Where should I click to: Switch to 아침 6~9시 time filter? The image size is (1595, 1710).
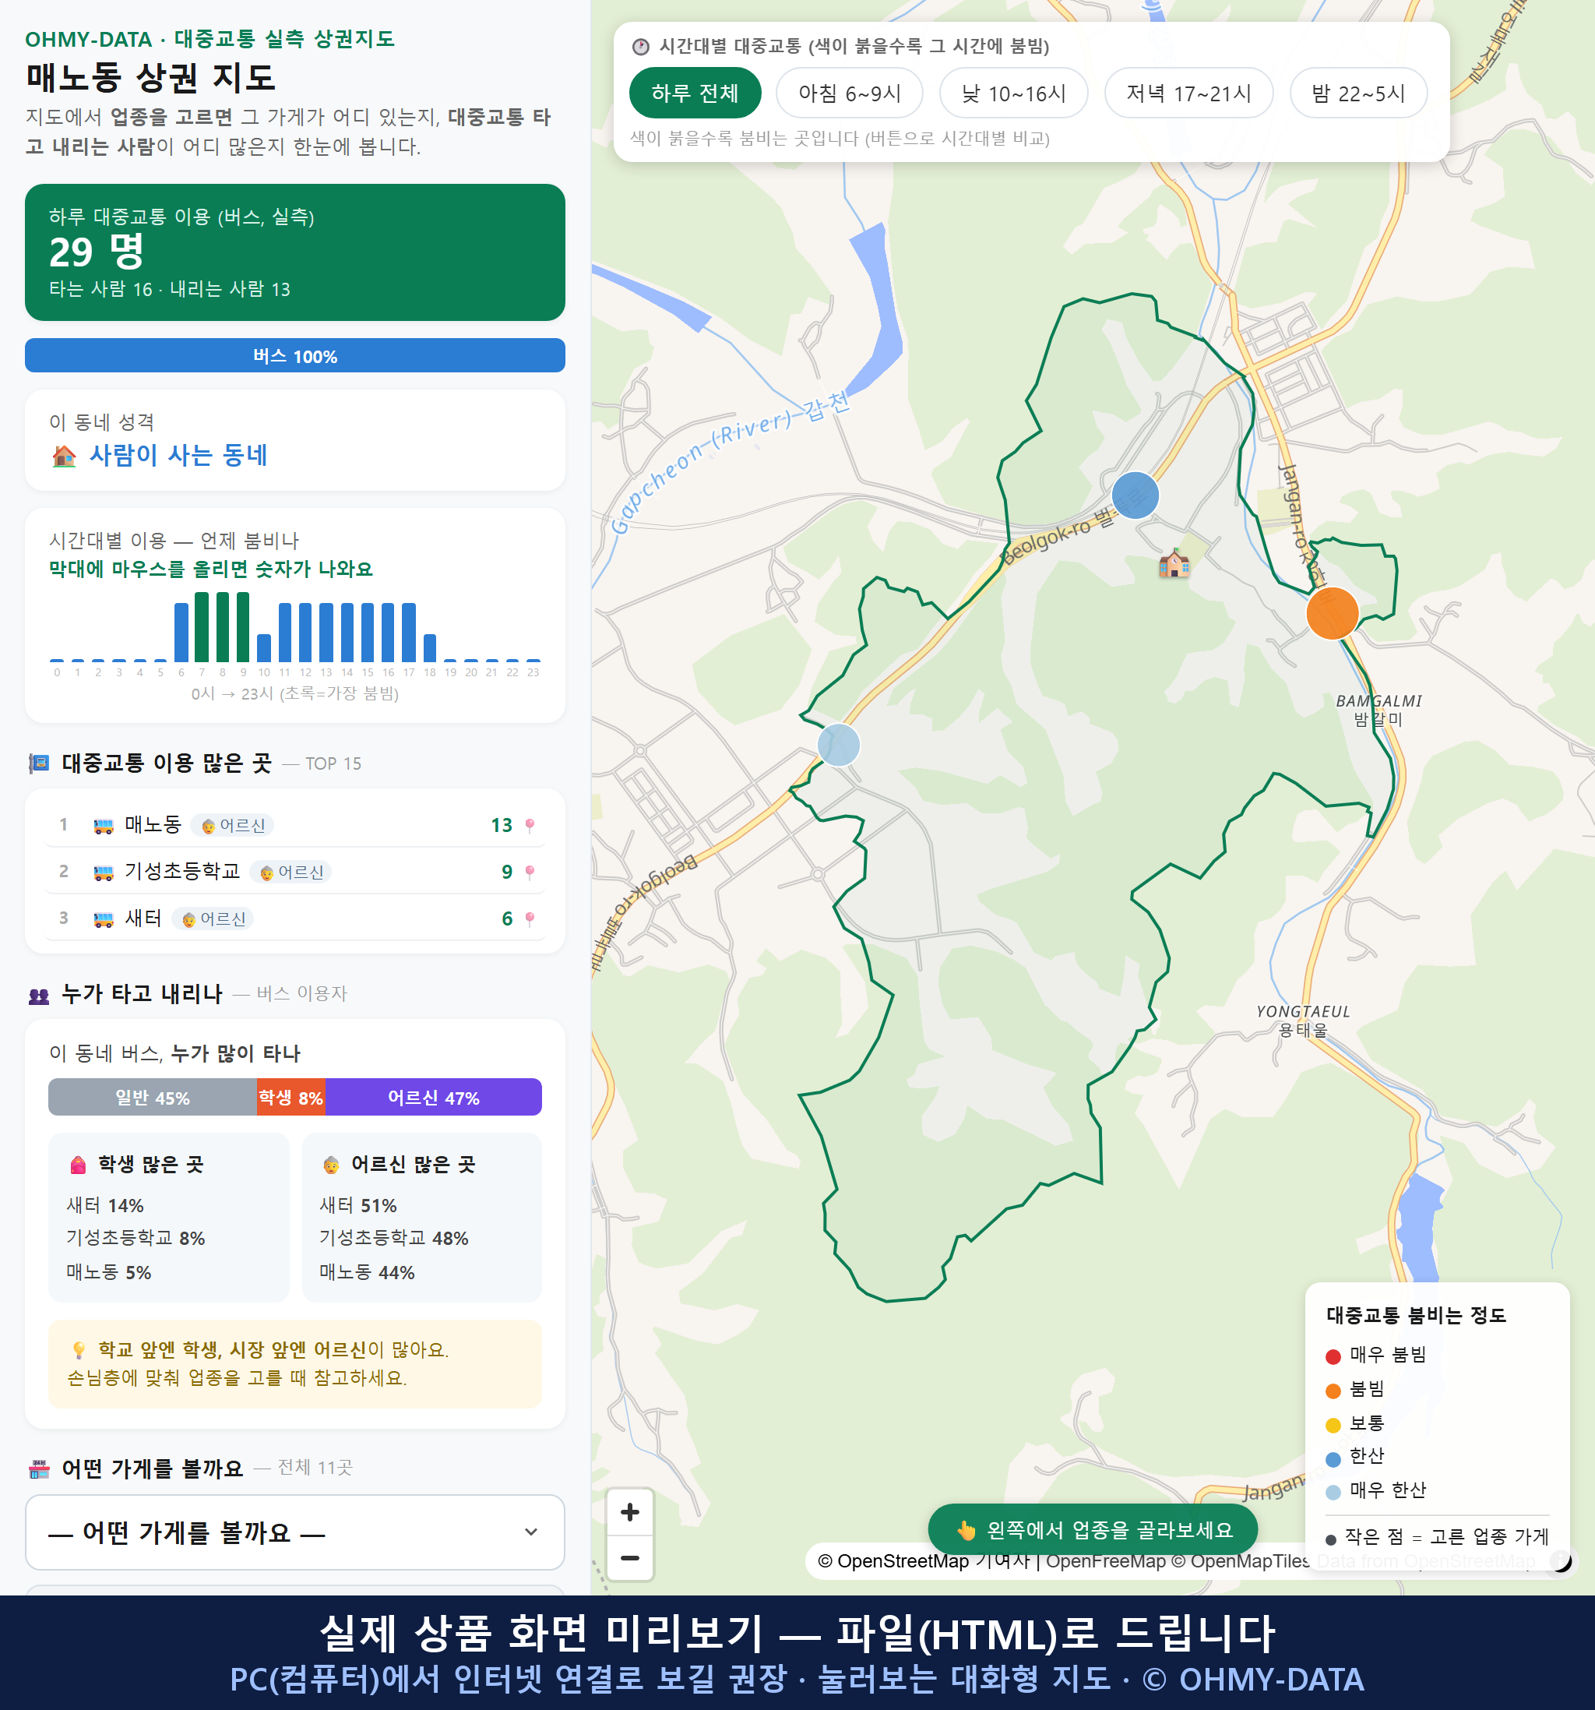(x=849, y=93)
